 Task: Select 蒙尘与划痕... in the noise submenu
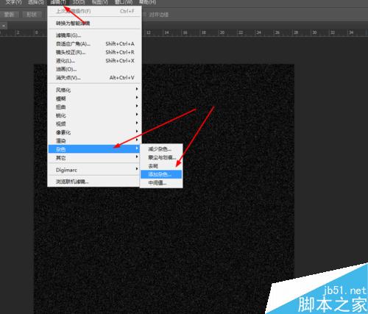161,157
